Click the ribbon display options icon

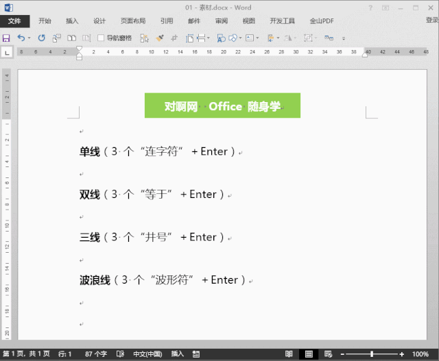point(385,8)
